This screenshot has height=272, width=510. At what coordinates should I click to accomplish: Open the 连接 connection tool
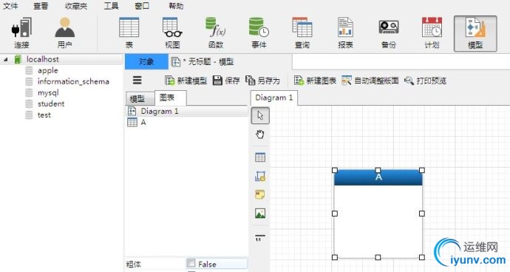coord(21,33)
